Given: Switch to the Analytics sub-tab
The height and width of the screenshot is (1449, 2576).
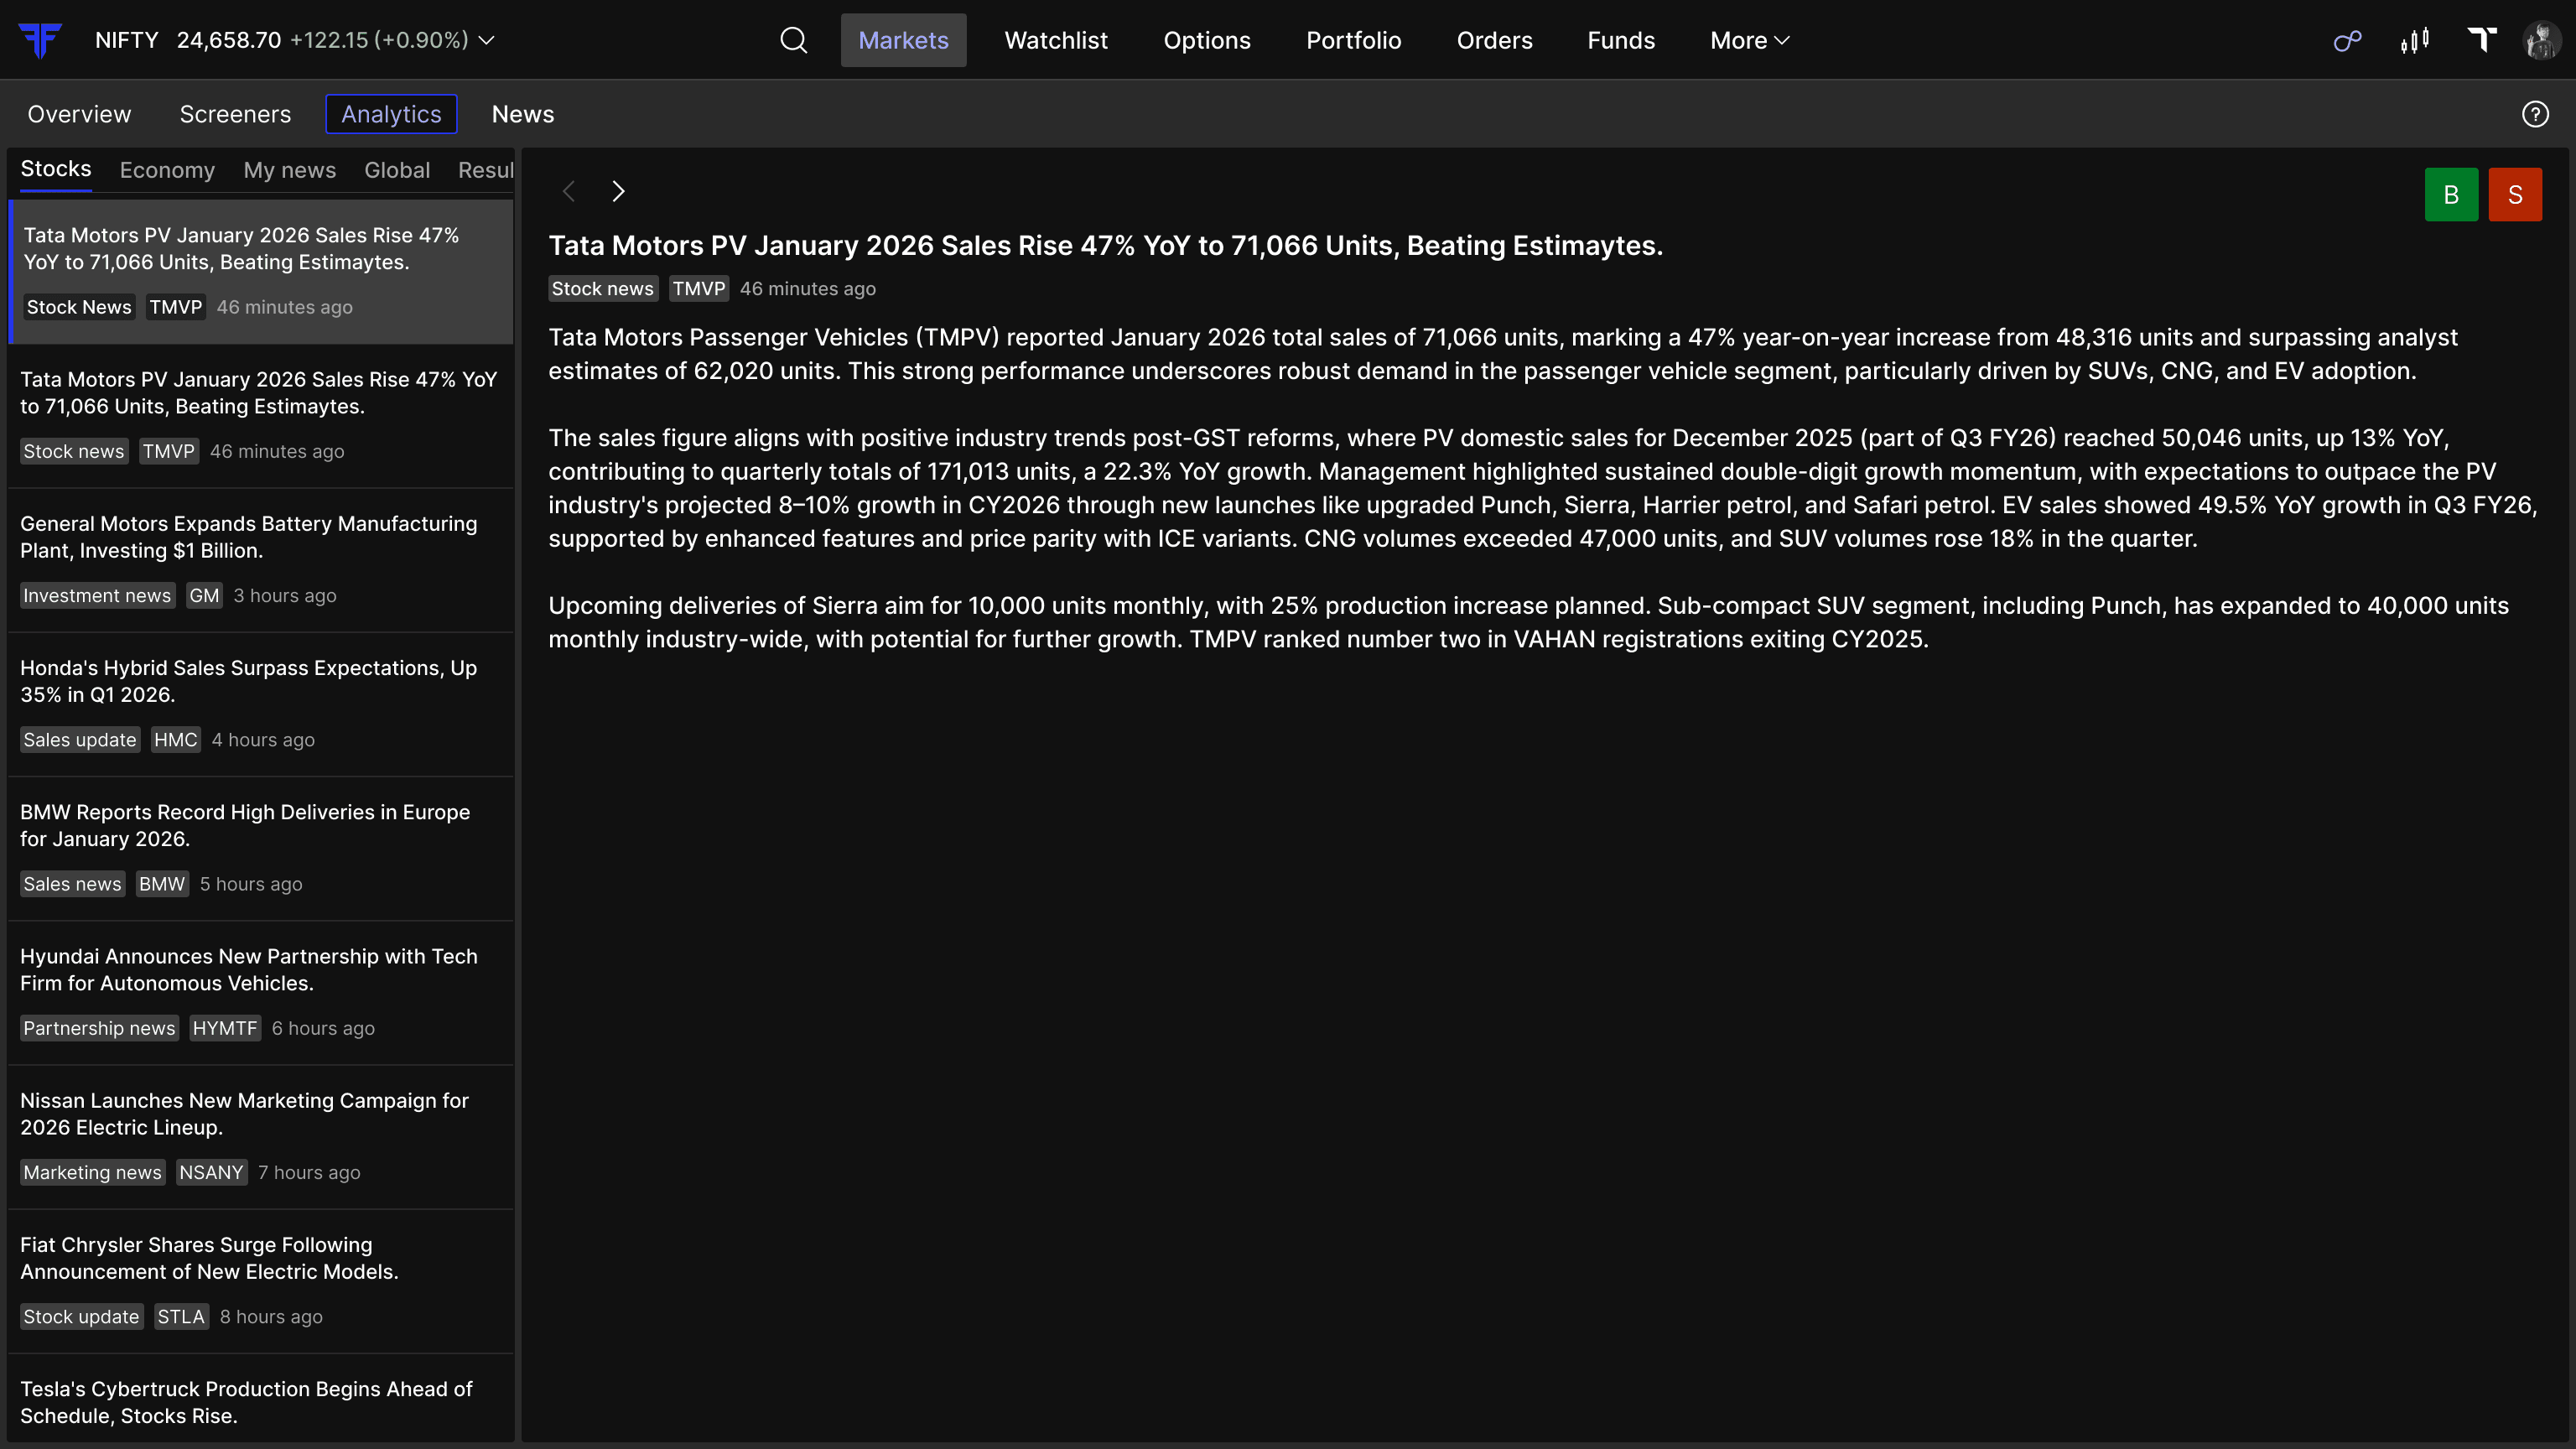Looking at the screenshot, I should 391,114.
